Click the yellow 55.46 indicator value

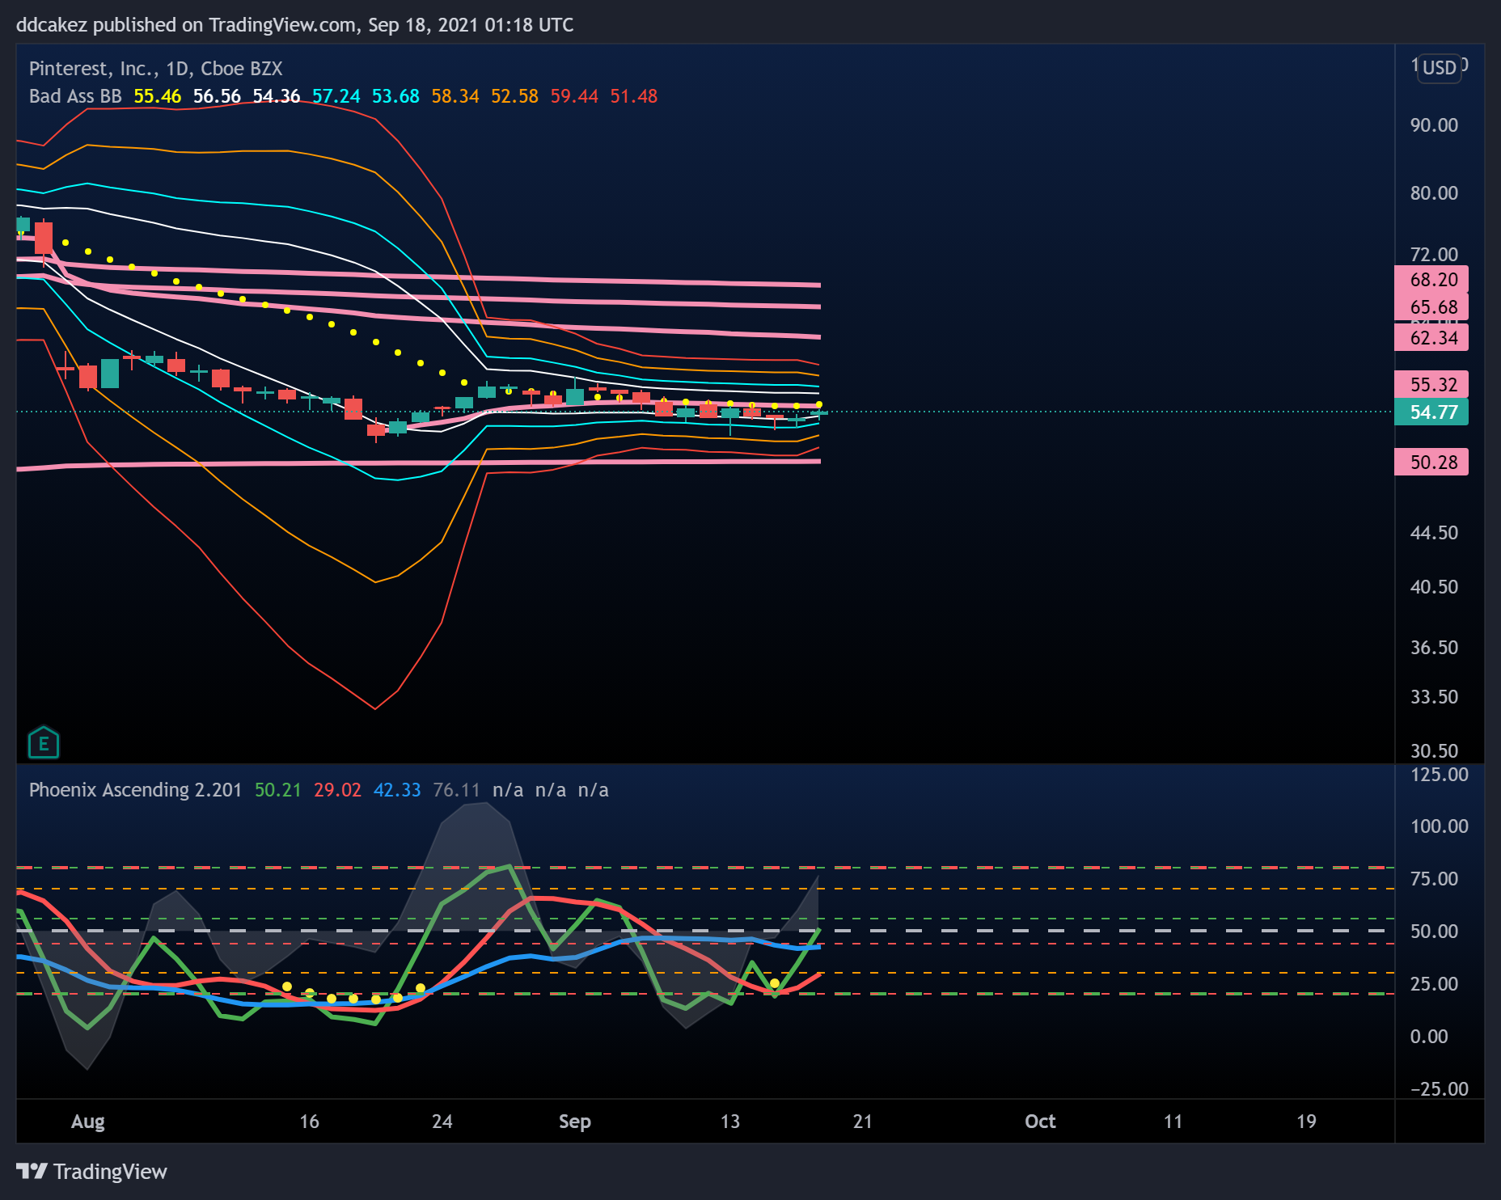pos(158,96)
